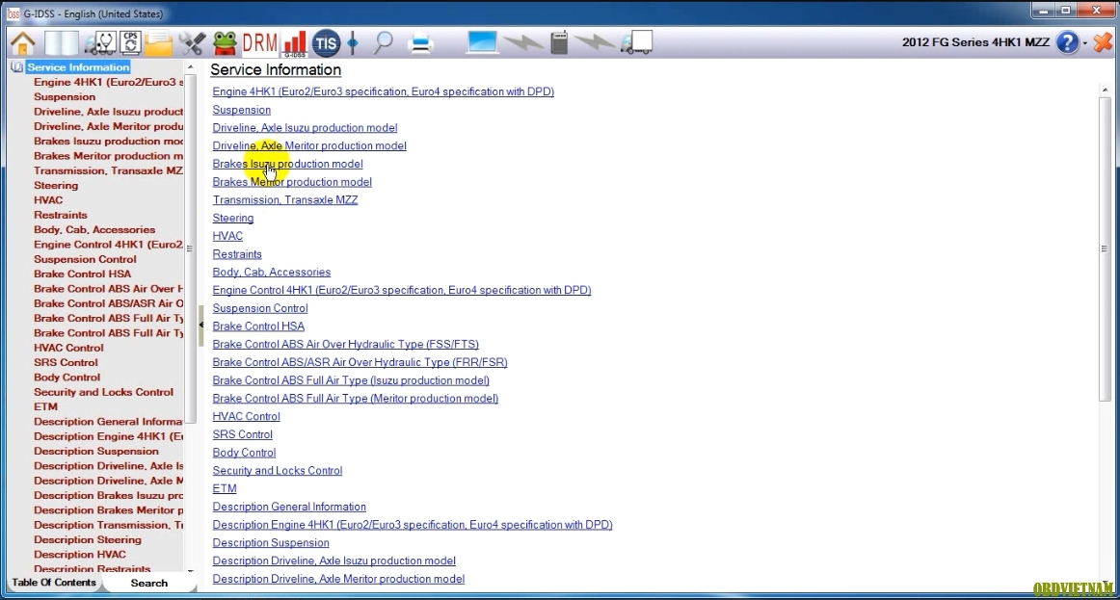Image resolution: width=1120 pixels, height=600 pixels.
Task: Go to the Home screen icon
Action: click(x=23, y=42)
